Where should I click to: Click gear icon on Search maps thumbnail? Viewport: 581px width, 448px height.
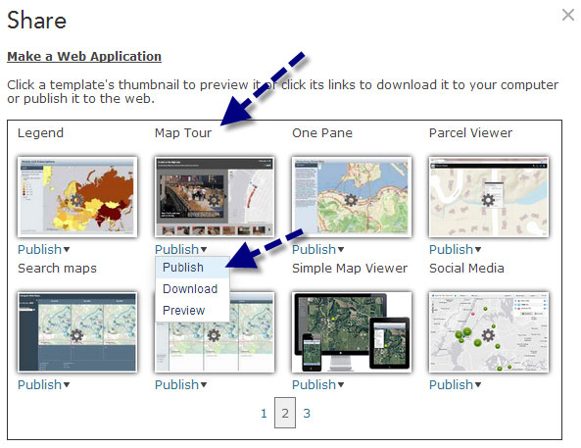(76, 335)
